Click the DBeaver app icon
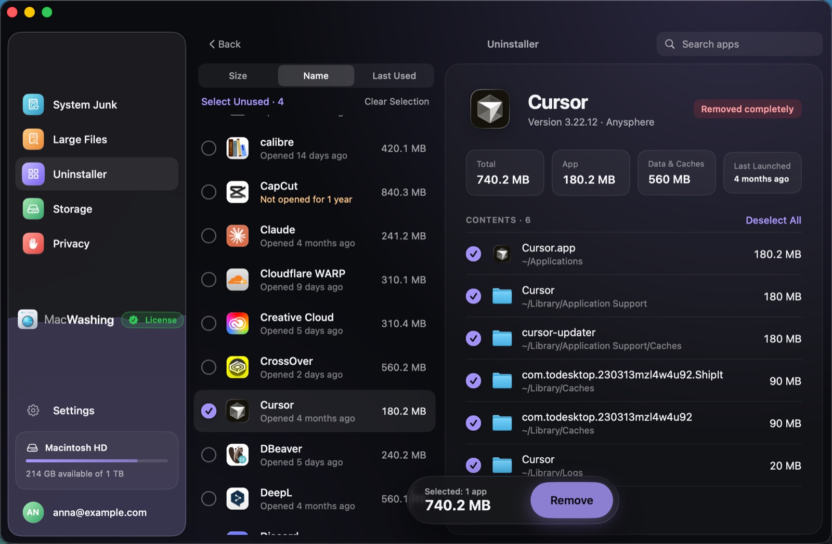The width and height of the screenshot is (832, 544). pyautogui.click(x=238, y=455)
